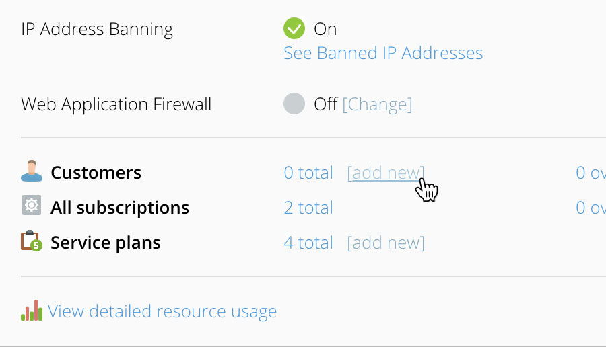Select the Service plans heading label
The height and width of the screenshot is (363, 606).
106,243
